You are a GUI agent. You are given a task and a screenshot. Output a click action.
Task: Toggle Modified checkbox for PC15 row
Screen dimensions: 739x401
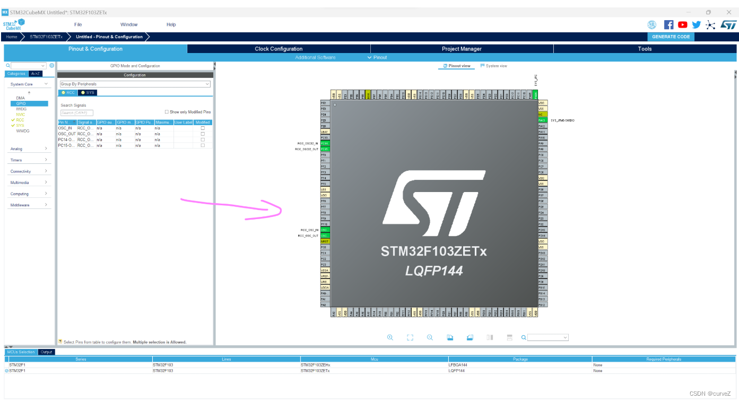(x=203, y=145)
